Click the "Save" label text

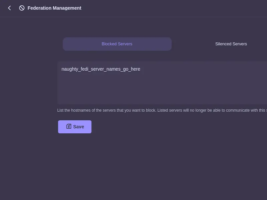[x=79, y=127]
